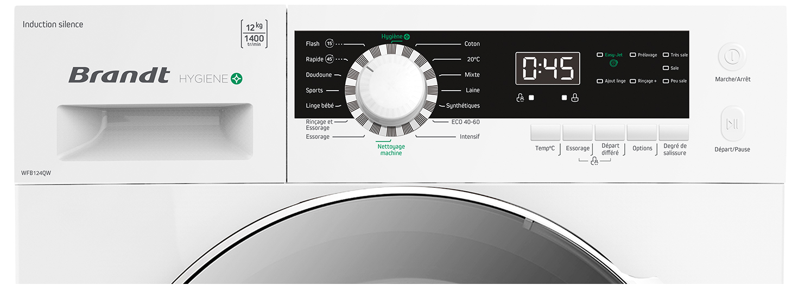Start the cycle with Départ/Pause button

(x=732, y=124)
